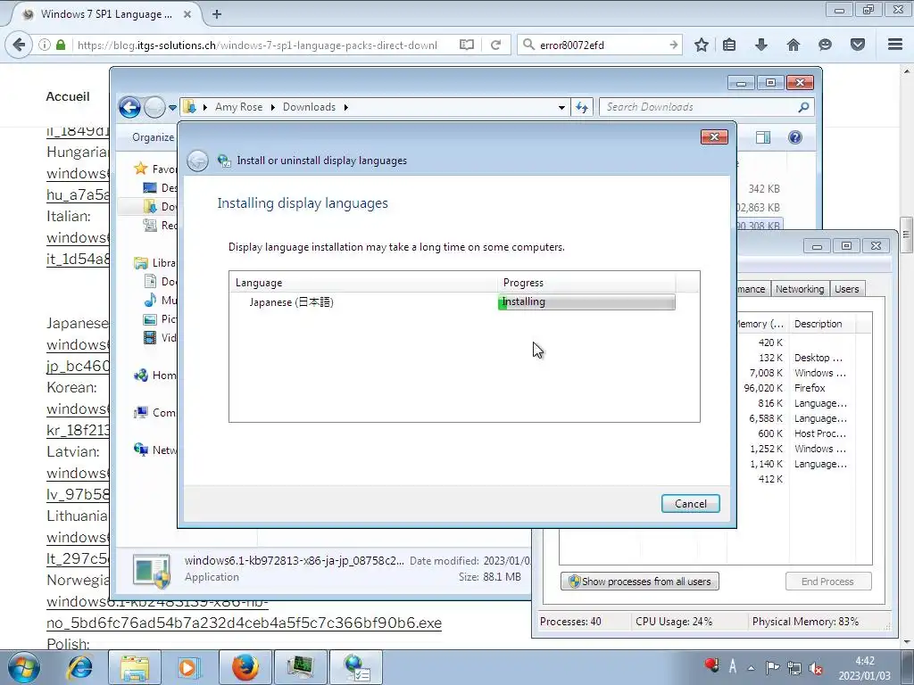Bookmark this page with the star icon

click(x=702, y=45)
